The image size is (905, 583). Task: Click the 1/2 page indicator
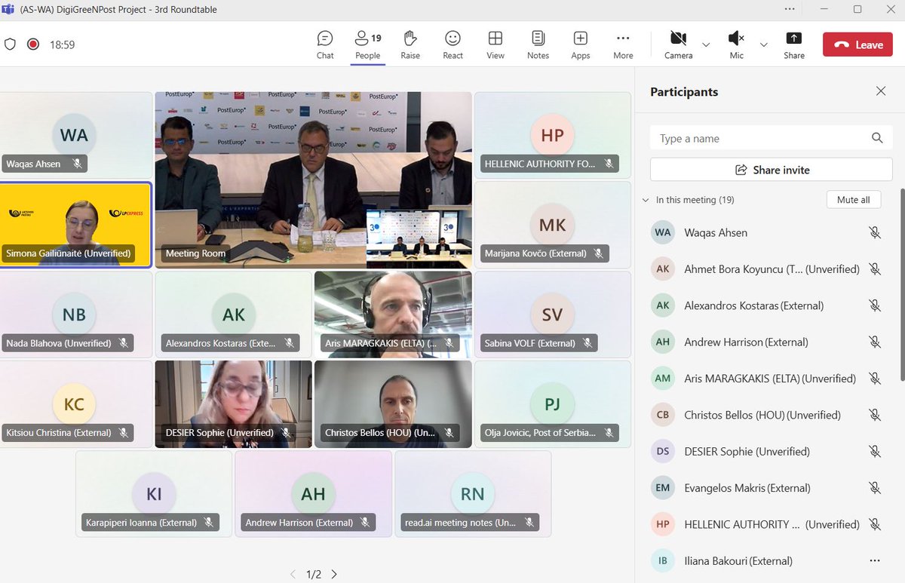click(314, 575)
